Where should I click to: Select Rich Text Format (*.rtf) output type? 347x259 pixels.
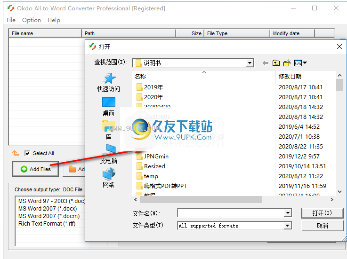[47, 223]
